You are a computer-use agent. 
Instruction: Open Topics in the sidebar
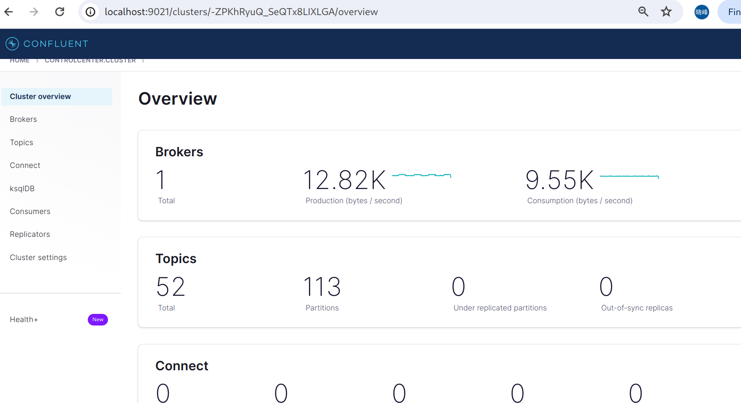click(22, 143)
